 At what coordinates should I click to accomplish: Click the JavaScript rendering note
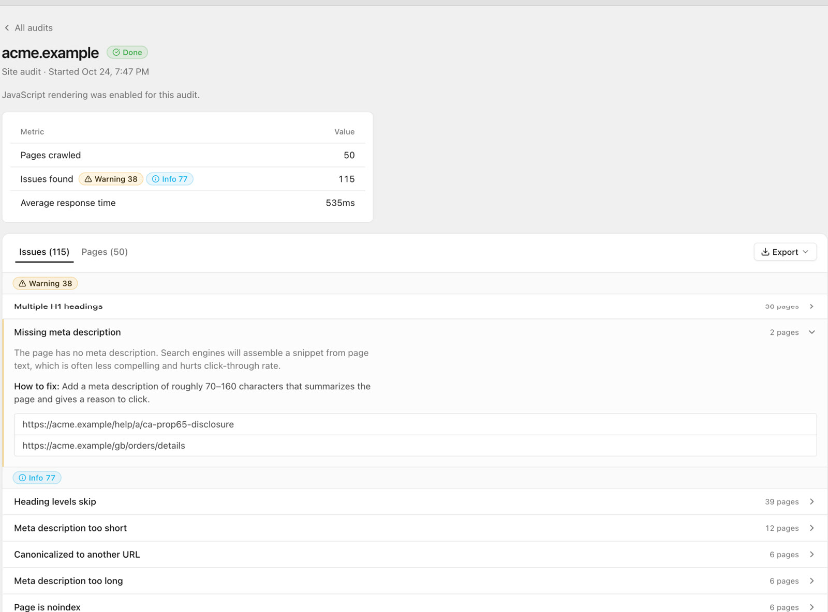pos(101,95)
